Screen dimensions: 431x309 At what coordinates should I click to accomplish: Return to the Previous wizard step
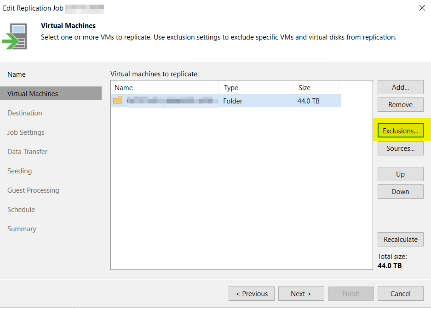point(252,294)
